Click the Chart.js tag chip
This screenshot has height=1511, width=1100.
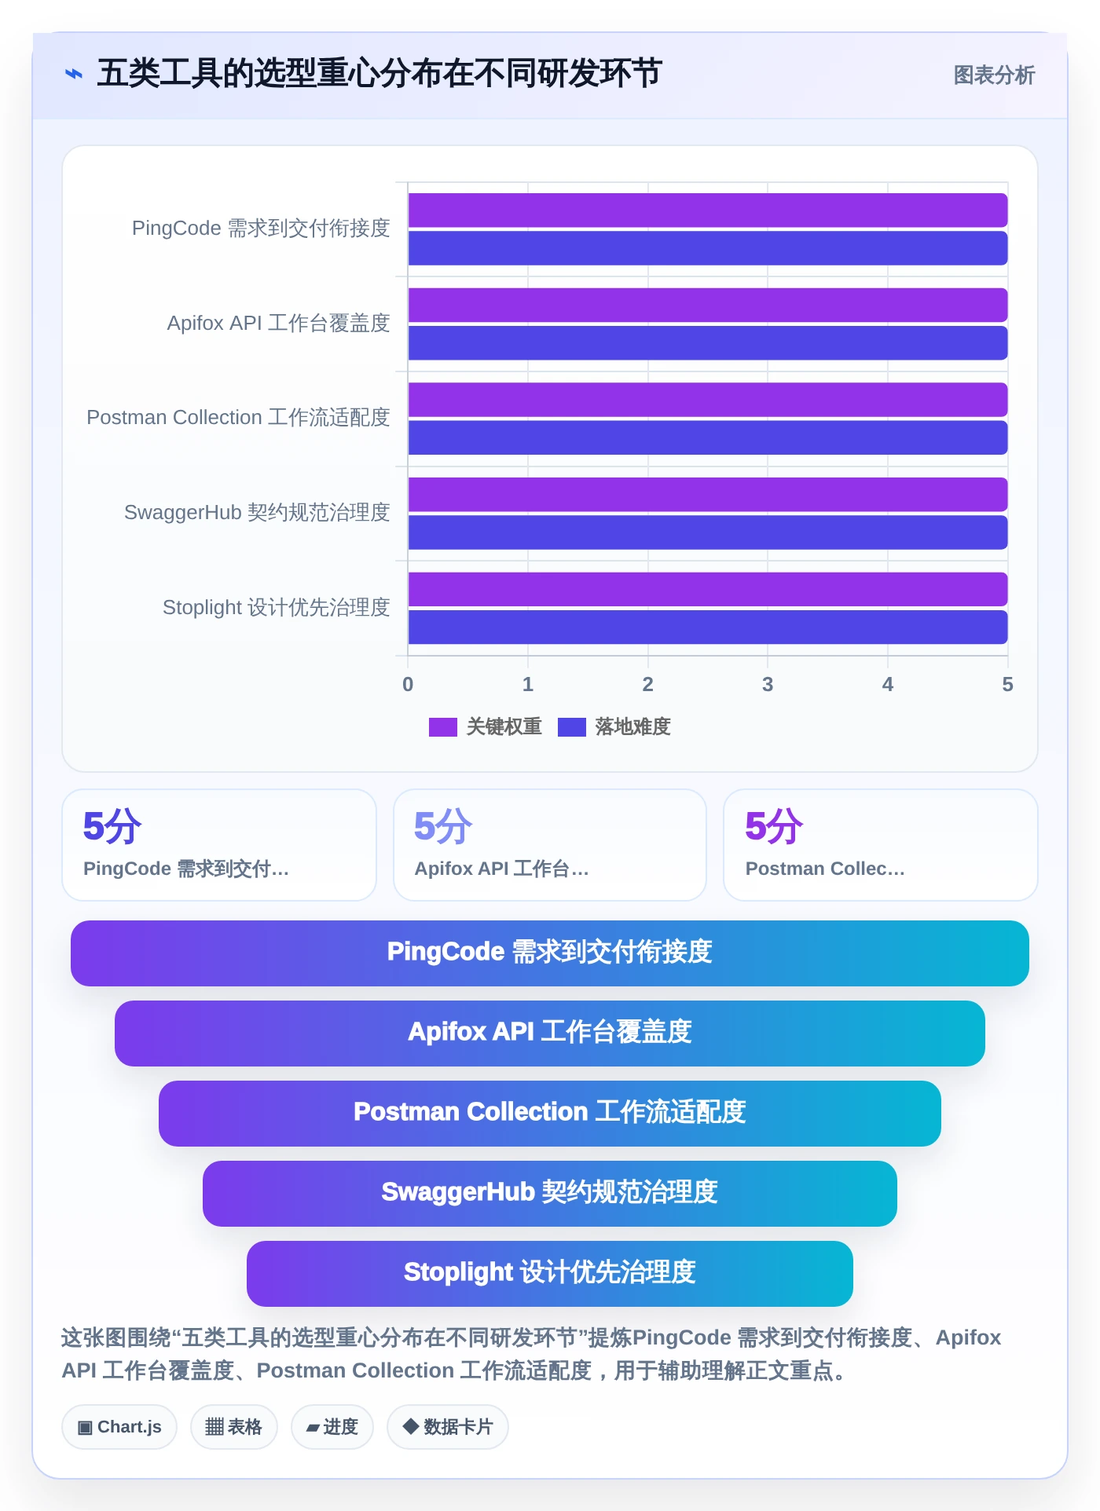(x=119, y=1427)
